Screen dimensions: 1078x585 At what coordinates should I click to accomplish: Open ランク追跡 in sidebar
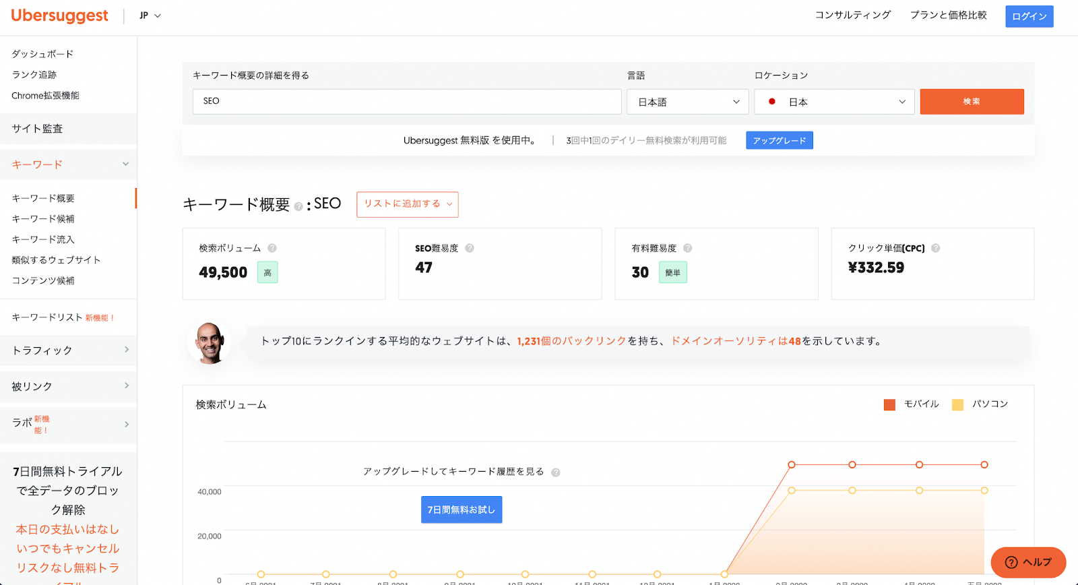tap(34, 75)
